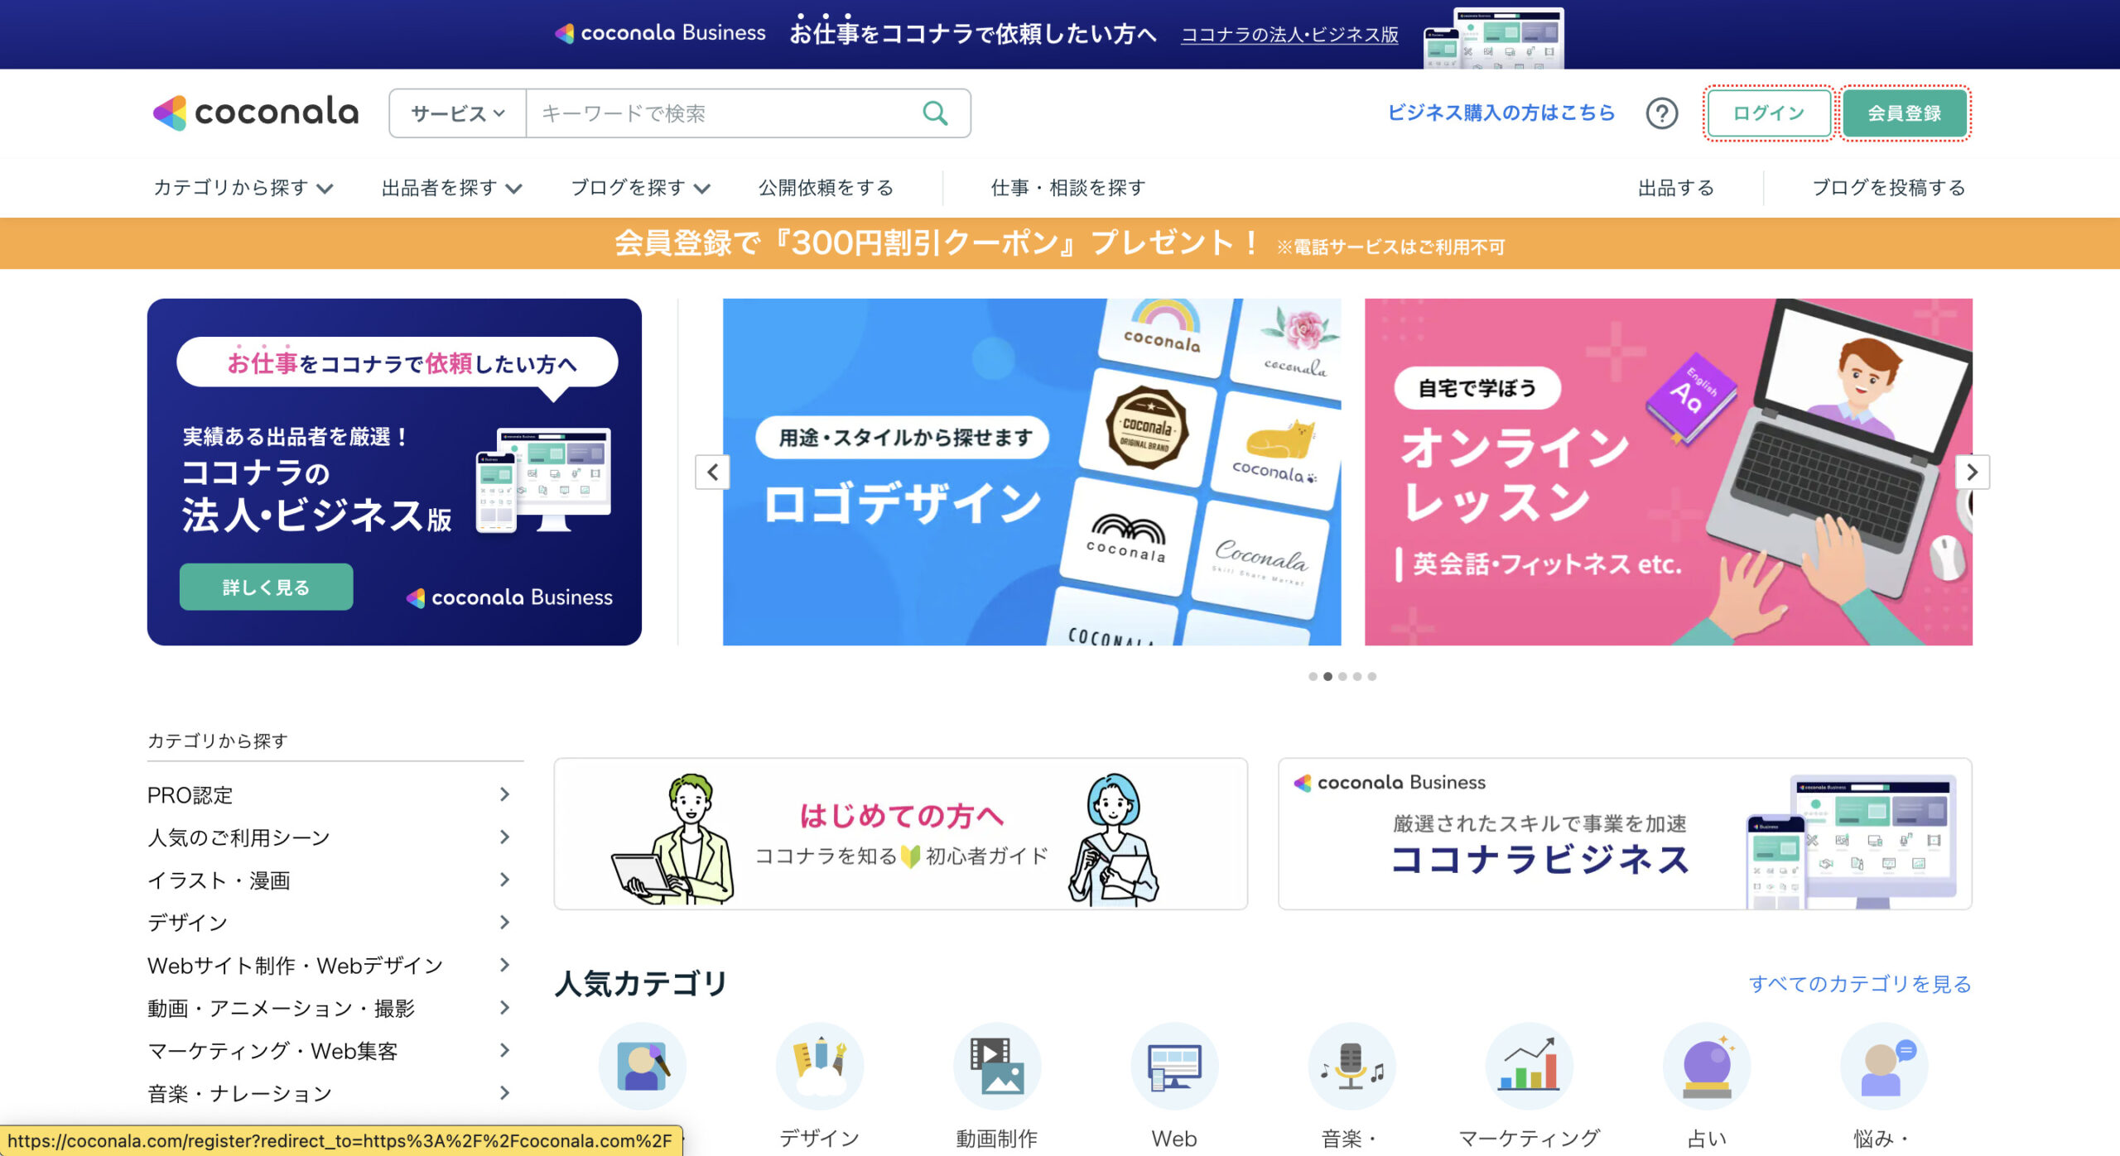
Task: Open the 悩み person chat category icon
Action: [x=1884, y=1066]
